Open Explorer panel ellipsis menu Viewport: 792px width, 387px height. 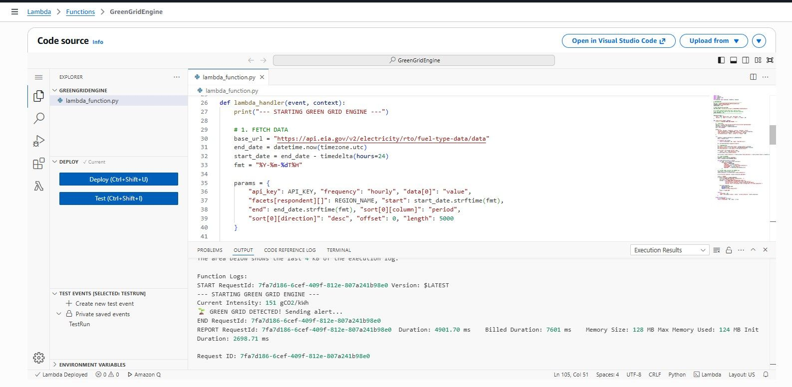pos(176,77)
